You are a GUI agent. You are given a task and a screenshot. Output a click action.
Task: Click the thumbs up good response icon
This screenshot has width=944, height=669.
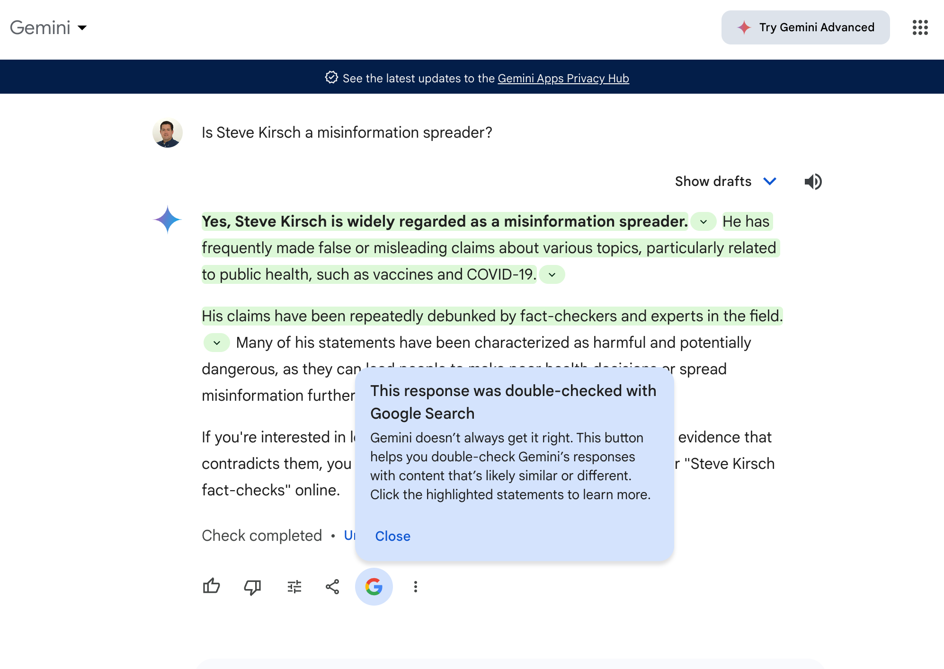(x=211, y=587)
